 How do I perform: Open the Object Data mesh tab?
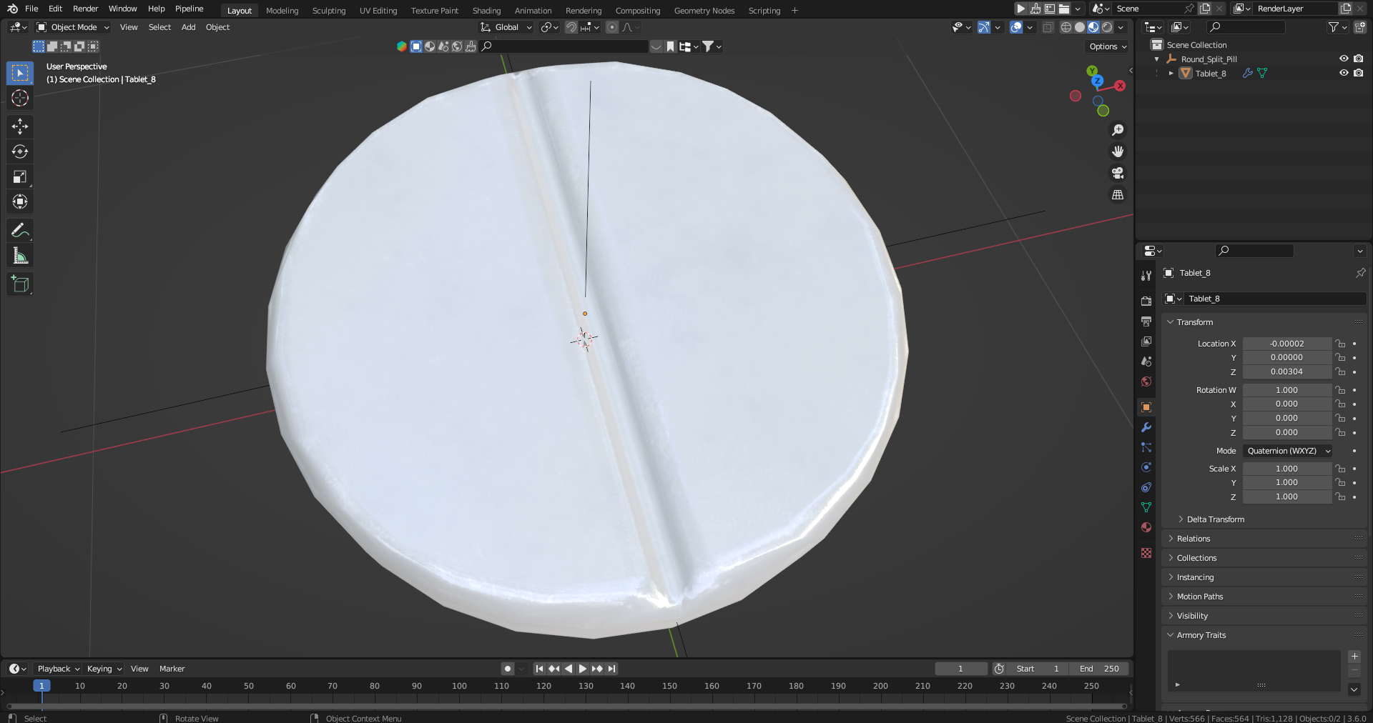tap(1146, 507)
